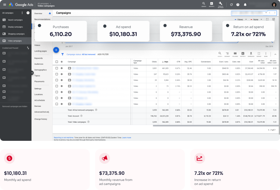This screenshot has width=280, height=190.
Task: Click the blue plus new campaign button
Action: point(56,50)
